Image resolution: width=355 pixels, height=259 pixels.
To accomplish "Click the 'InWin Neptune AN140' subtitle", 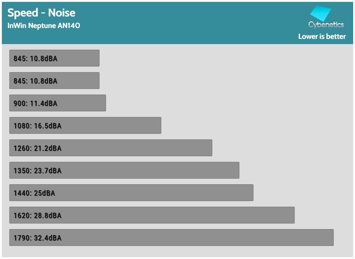I will 44,26.
